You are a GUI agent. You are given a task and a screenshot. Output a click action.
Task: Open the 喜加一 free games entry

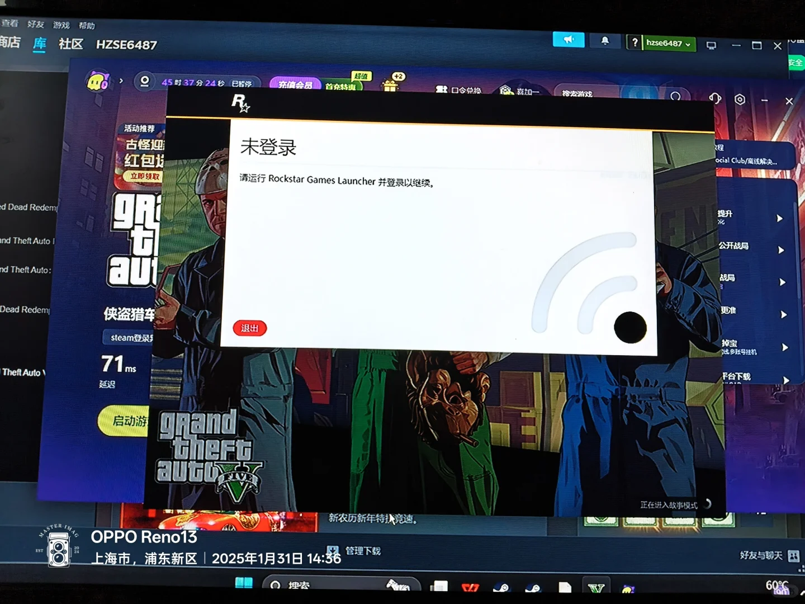coord(519,91)
